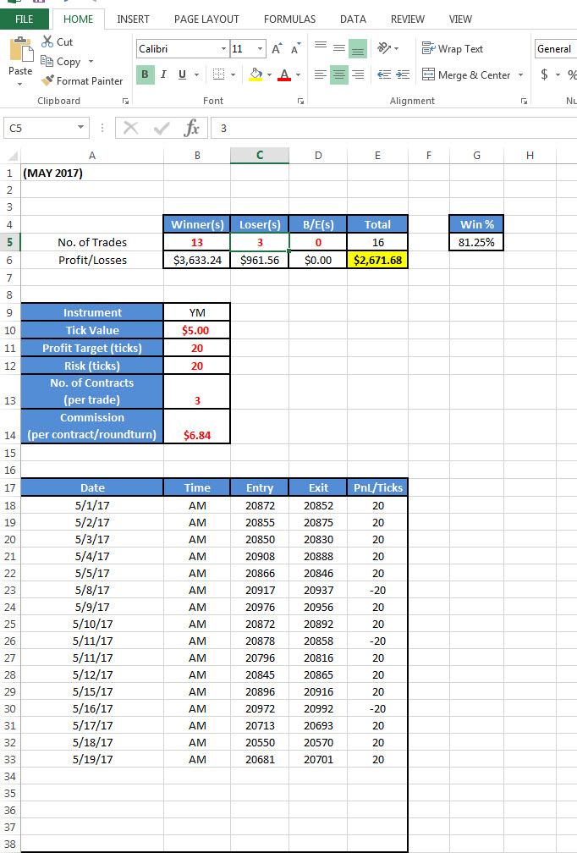Select the Instrument value YM cell
Image resolution: width=577 pixels, height=853 pixels.
point(197,312)
